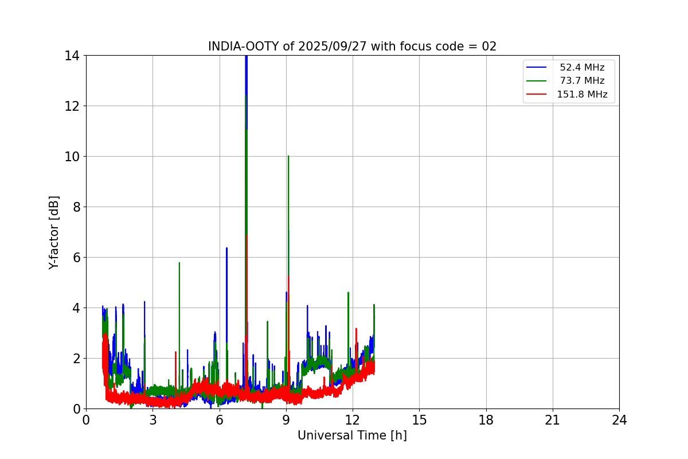Click x-axis tick label 15

419,420
